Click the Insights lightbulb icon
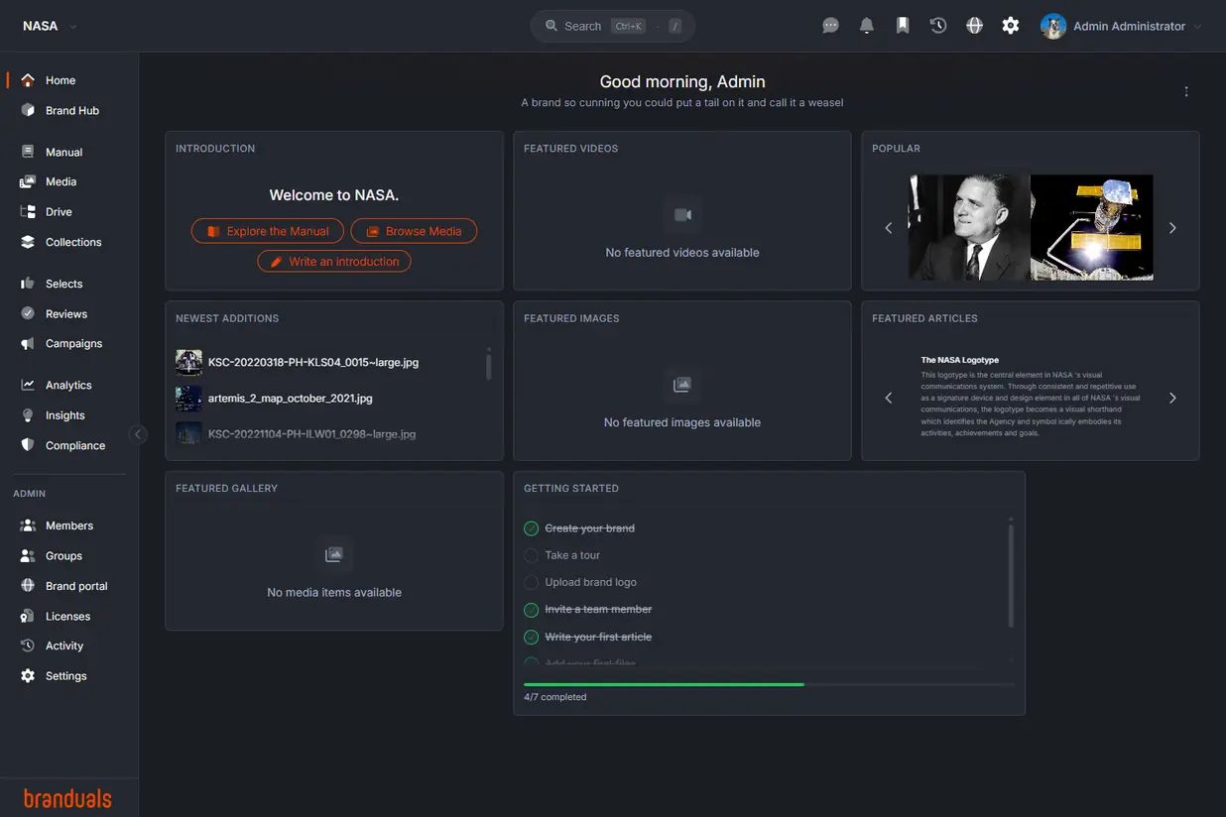 pyautogui.click(x=28, y=415)
